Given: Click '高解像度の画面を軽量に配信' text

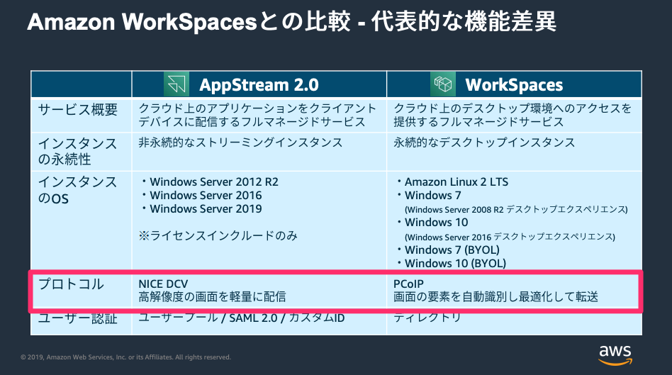Looking at the screenshot, I should click(x=212, y=296).
